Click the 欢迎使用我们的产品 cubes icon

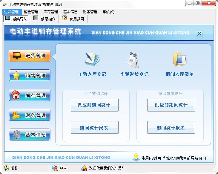click(x=84, y=168)
